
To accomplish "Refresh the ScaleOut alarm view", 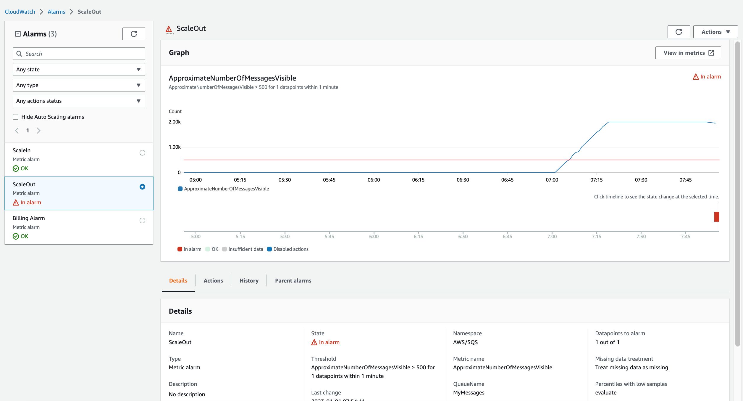I will tap(679, 32).
